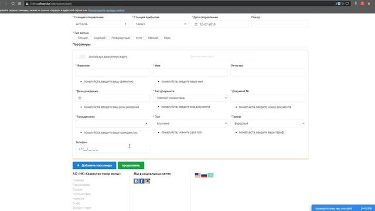The width and height of the screenshot is (375, 211).
Task: Open the VK social network icon
Action: (136, 181)
